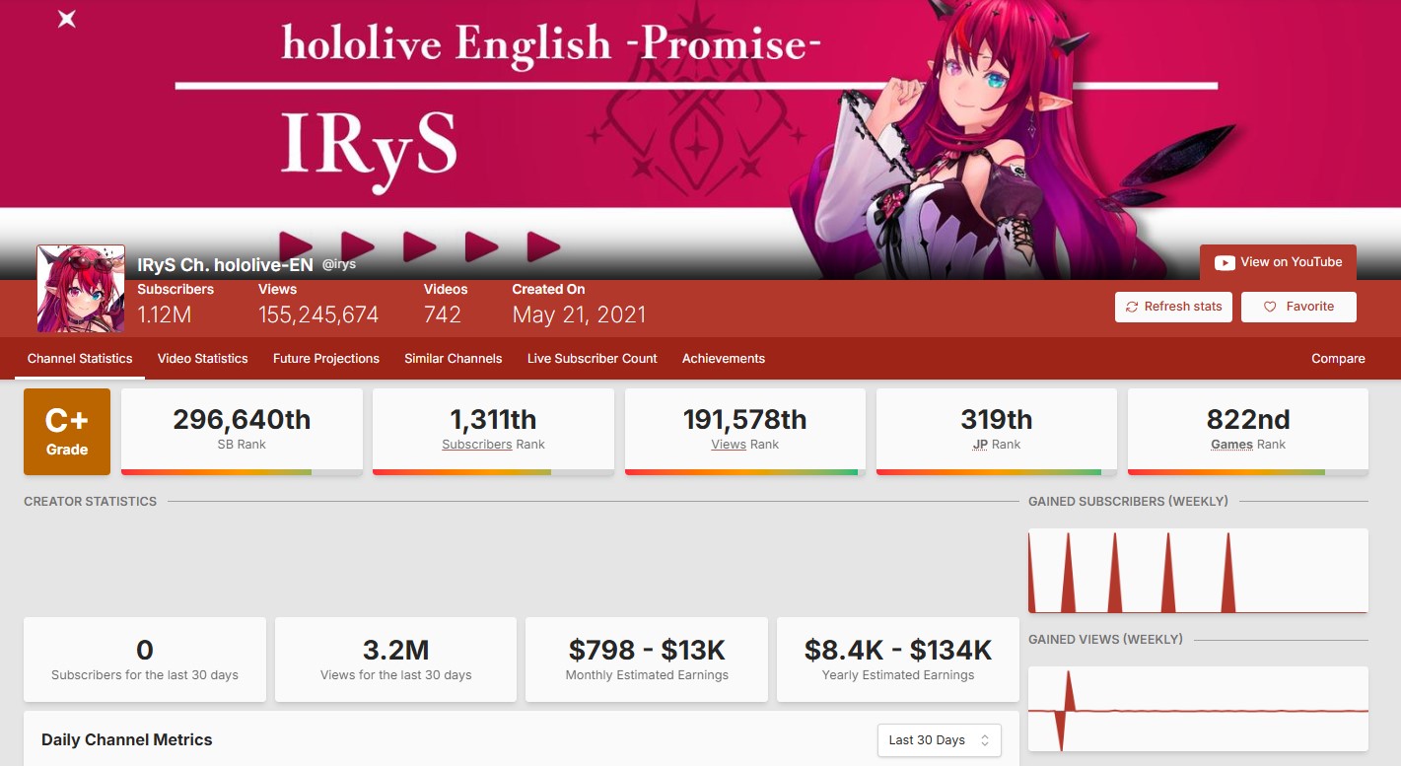Click the 1.12M subscribers value
The width and height of the screenshot is (1401, 766).
(x=165, y=314)
